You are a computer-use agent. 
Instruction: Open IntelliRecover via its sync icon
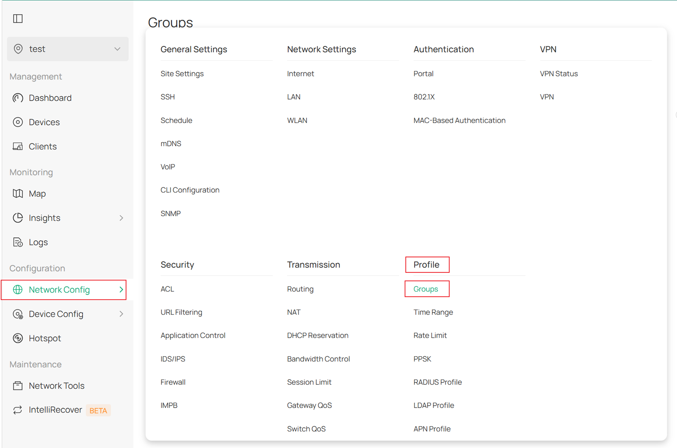click(18, 410)
